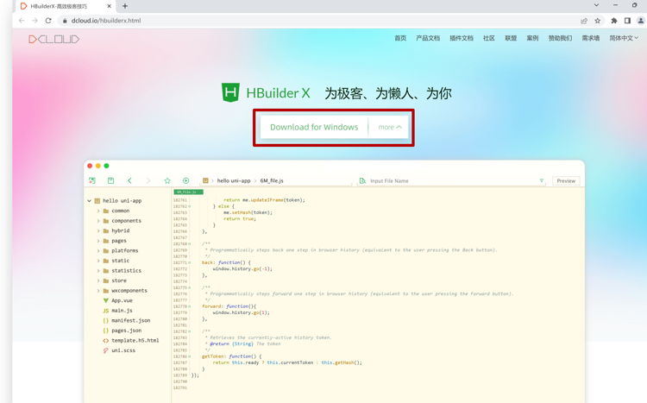
Task: Click the site lock icon in address bar
Action: click(x=65, y=21)
